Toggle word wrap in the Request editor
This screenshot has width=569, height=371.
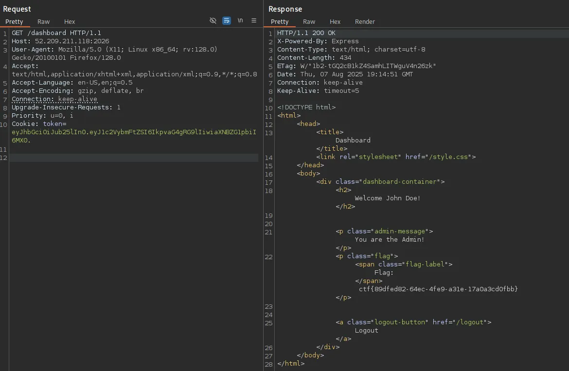coord(227,20)
